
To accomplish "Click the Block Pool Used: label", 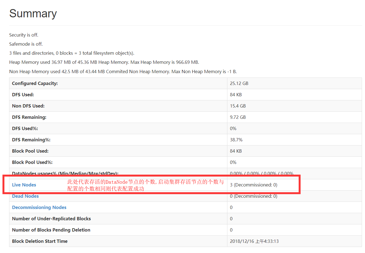I will pyautogui.click(x=30, y=151).
